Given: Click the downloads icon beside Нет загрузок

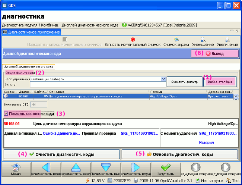Looking at the screenshot, I should pos(197,181).
